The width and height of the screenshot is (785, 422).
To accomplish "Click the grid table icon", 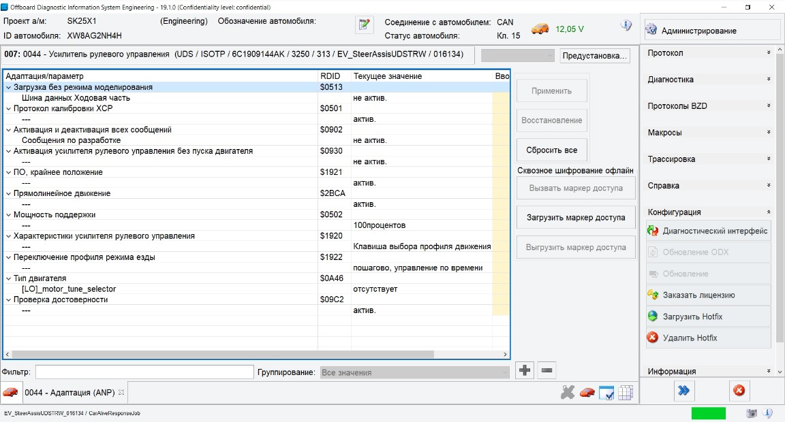I will pos(626,393).
